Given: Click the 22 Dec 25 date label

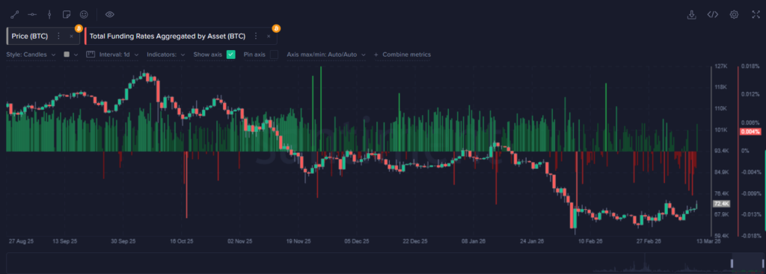Looking at the screenshot, I should pyautogui.click(x=415, y=241).
